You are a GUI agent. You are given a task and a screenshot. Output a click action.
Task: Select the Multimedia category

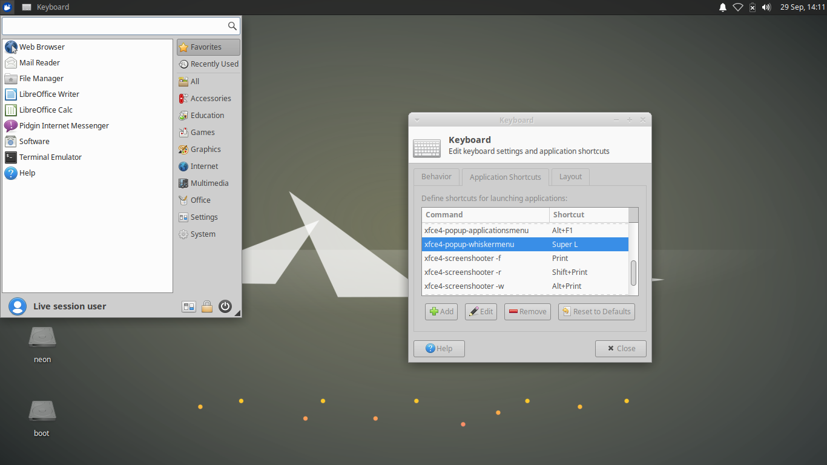(208, 183)
